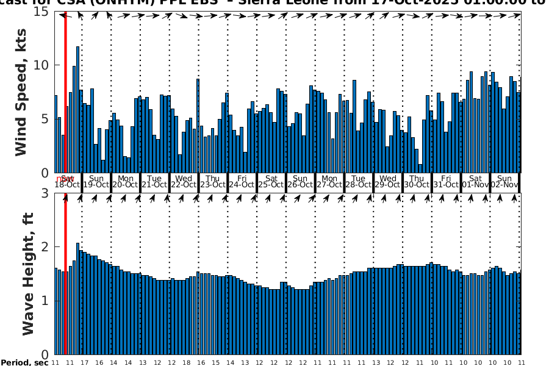Click the rightmost wave direction arrow above wave chart
The image size is (549, 366).
(515, 198)
